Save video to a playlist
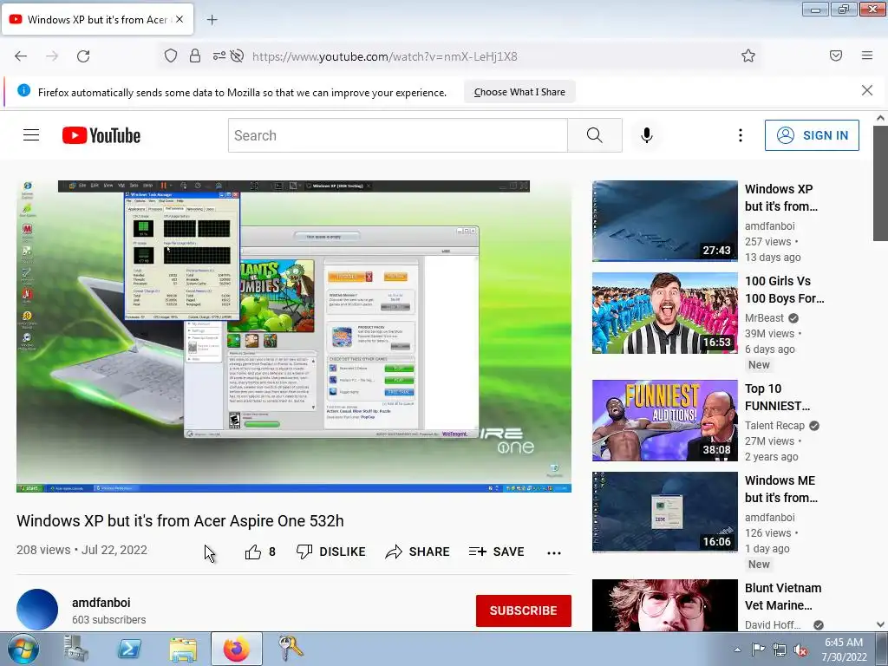 click(x=497, y=552)
